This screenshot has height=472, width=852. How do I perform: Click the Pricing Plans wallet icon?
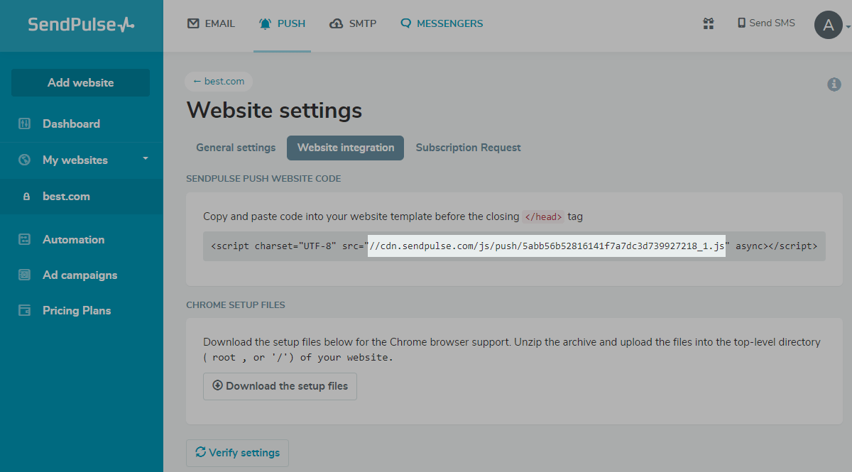click(25, 310)
